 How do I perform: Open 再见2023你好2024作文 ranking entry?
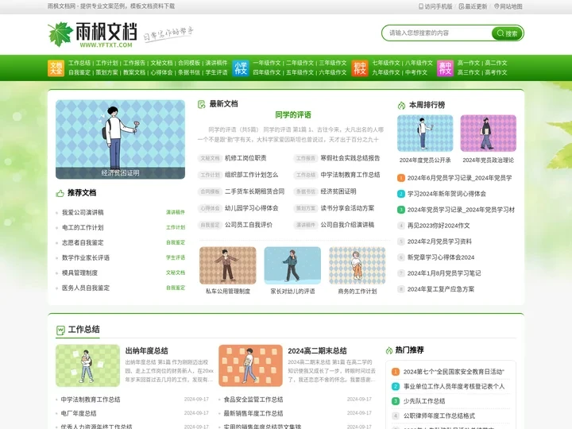click(439, 226)
